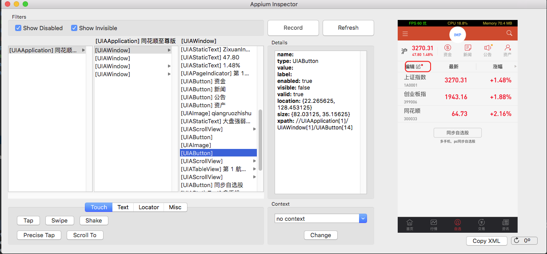The image size is (547, 254).
Task: Click the 同步自选股 button in phone preview
Action: [457, 133]
